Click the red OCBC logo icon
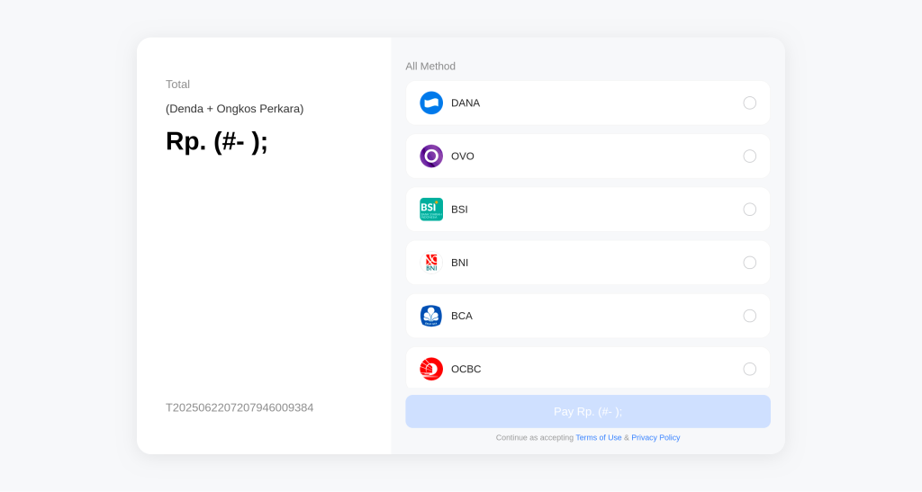Screen dimensions: 922x492 [x=431, y=369]
